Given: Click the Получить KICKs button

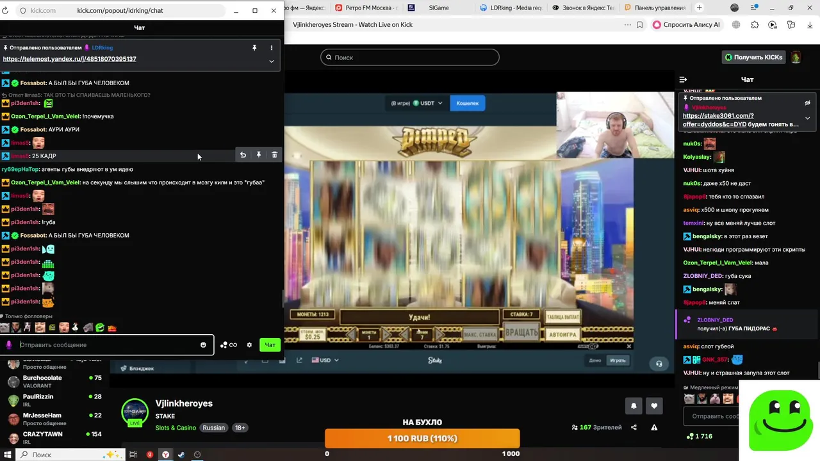Looking at the screenshot, I should point(754,57).
